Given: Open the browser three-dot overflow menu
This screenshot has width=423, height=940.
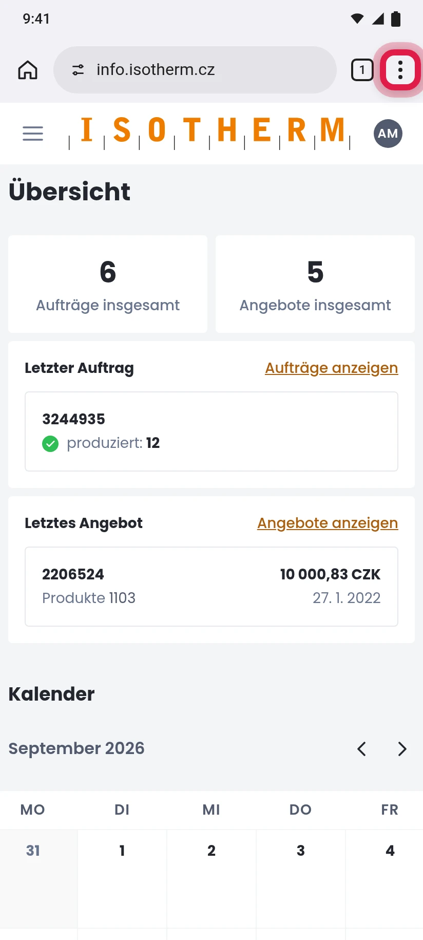Looking at the screenshot, I should pyautogui.click(x=400, y=70).
